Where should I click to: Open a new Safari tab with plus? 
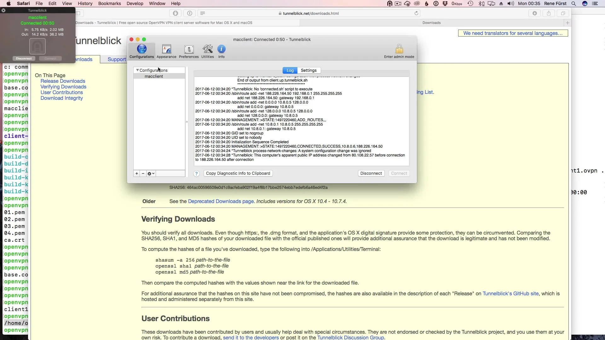tap(568, 23)
